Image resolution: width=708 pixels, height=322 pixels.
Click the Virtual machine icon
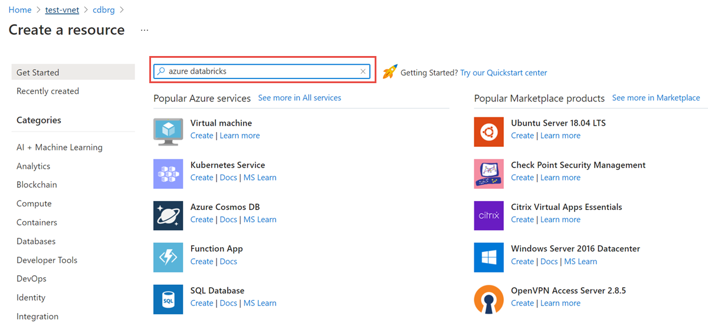coord(168,132)
